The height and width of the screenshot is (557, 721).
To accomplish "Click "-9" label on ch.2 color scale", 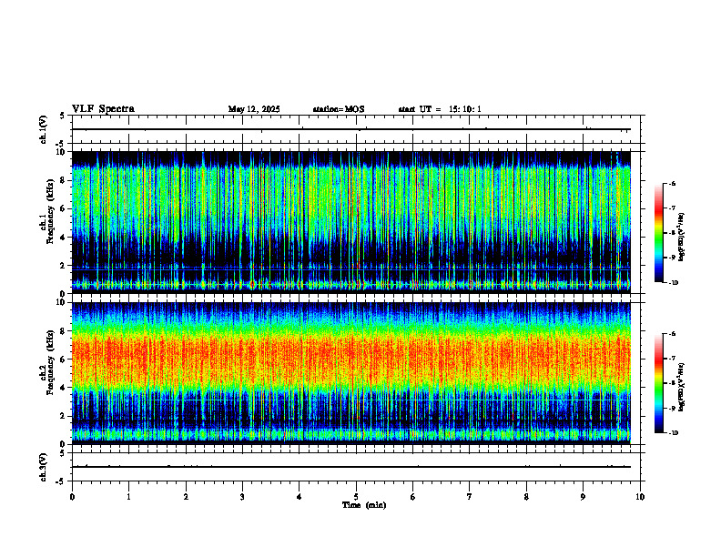I will pyautogui.click(x=672, y=408).
